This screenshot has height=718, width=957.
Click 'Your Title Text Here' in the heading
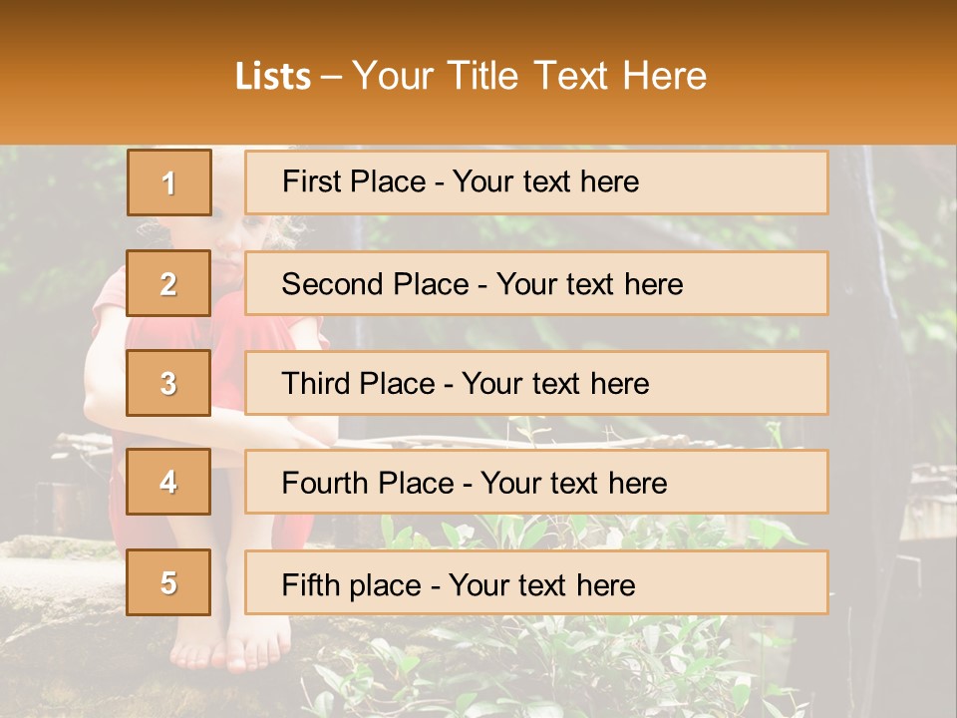pyautogui.click(x=529, y=76)
